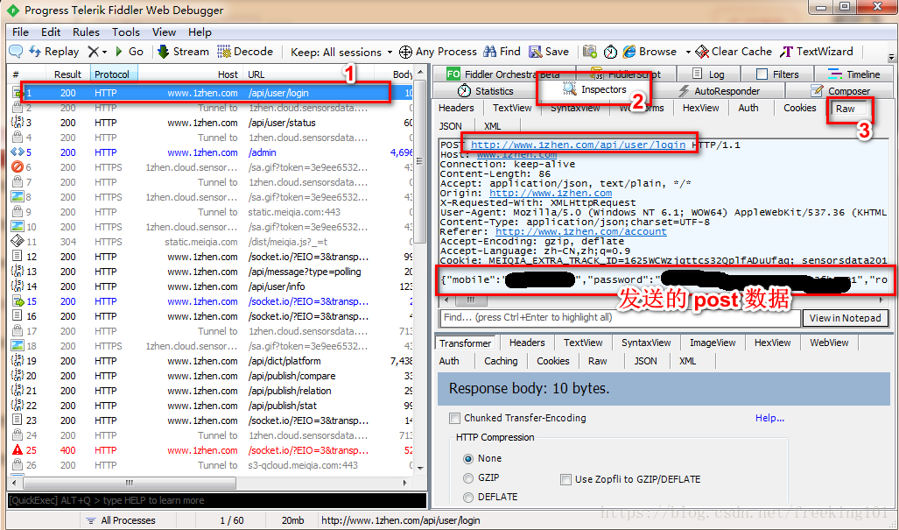Click the Go resume button
The height and width of the screenshot is (530, 899).
(x=129, y=52)
